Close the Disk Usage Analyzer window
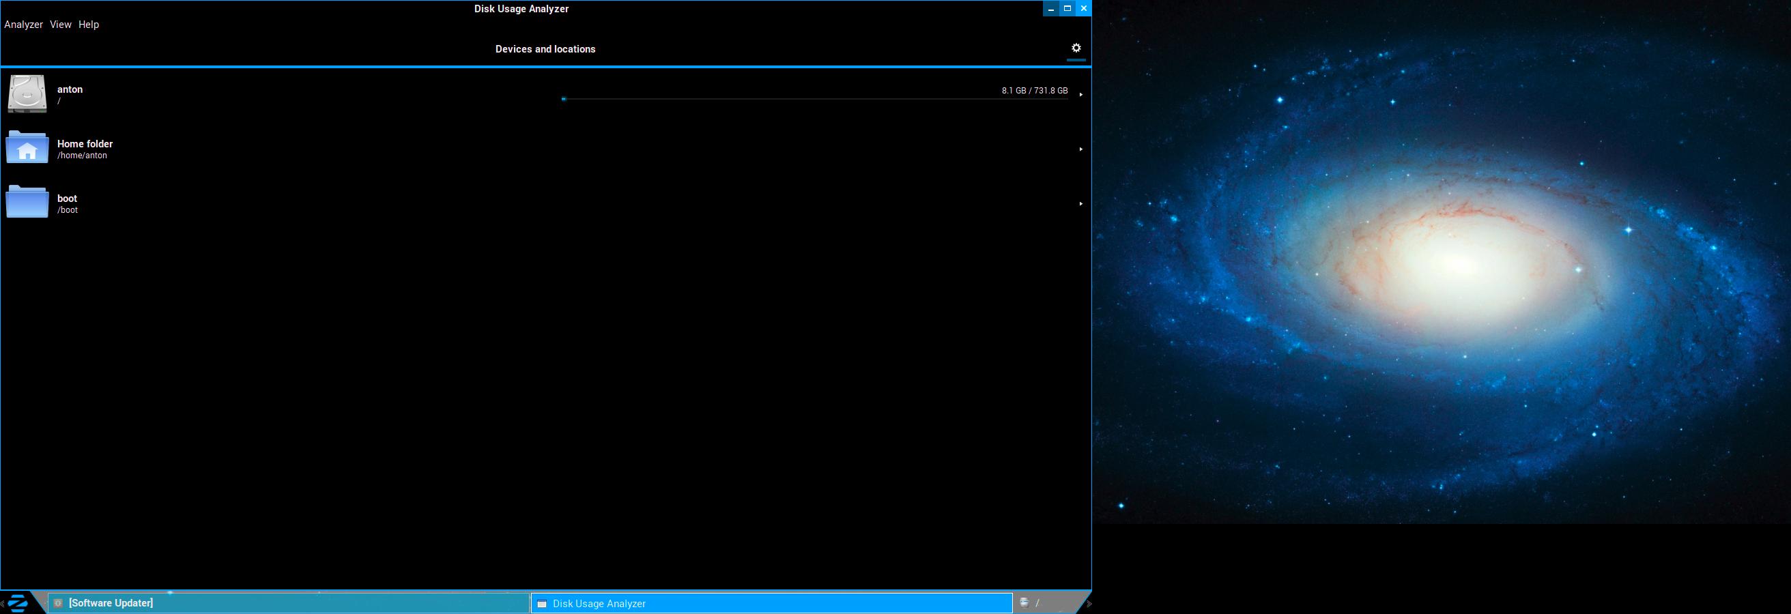 coord(1083,9)
